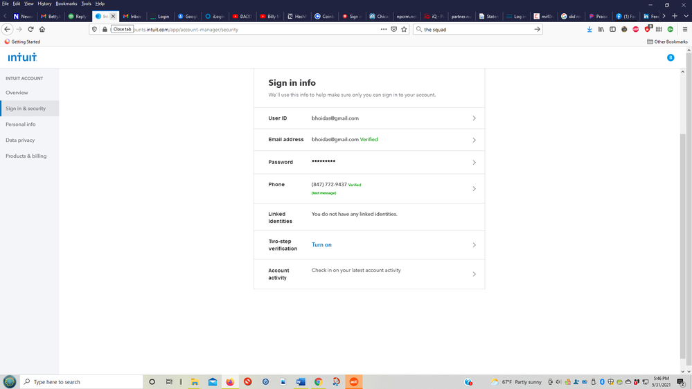
Task: Open the File menu
Action: tap(6, 3)
